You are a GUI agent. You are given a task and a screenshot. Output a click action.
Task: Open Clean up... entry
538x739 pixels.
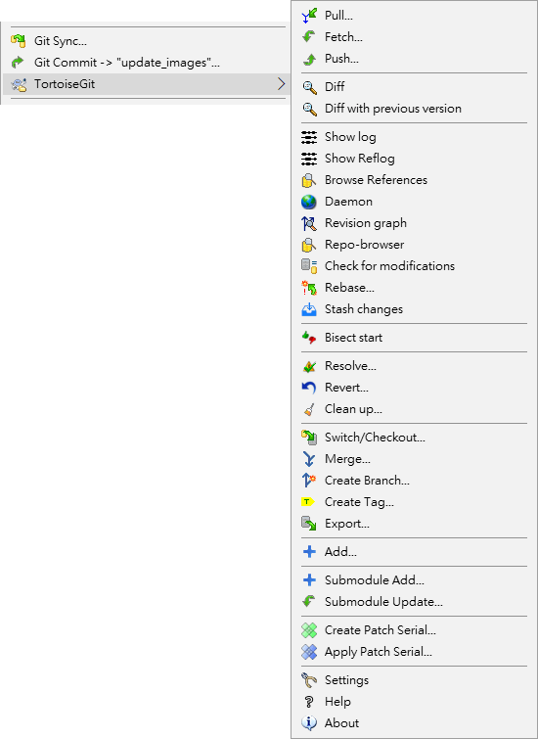[x=415, y=409]
